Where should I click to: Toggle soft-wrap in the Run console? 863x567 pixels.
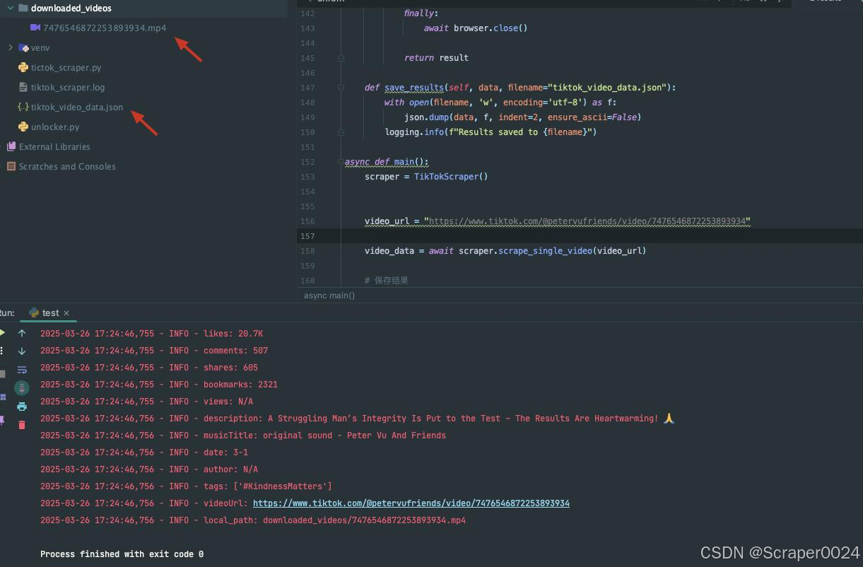pos(22,370)
